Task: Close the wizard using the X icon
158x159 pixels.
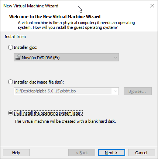Action: pyautogui.click(x=152, y=6)
